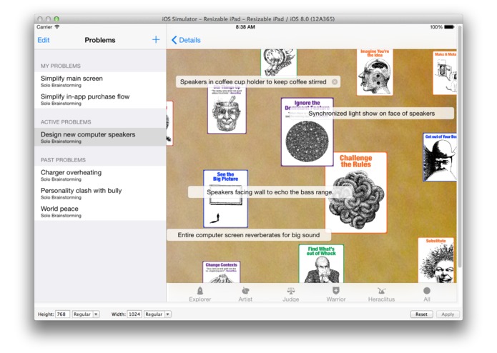Click Entire computer screen reverberates note
497x353 pixels.
point(249,235)
